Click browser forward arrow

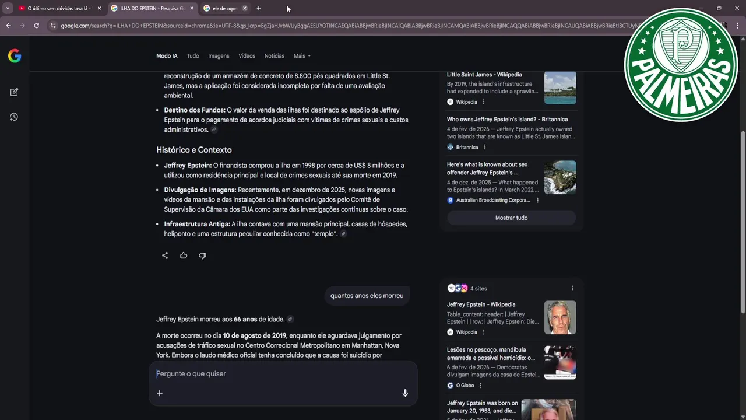point(22,26)
